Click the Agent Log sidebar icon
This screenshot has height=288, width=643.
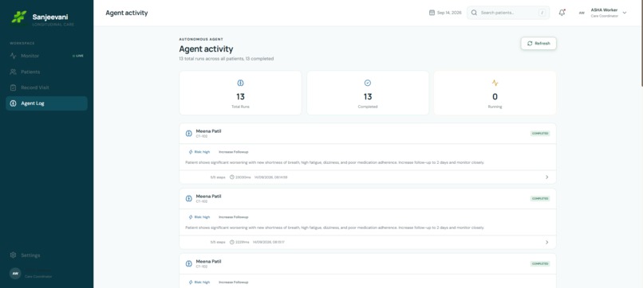click(x=13, y=103)
